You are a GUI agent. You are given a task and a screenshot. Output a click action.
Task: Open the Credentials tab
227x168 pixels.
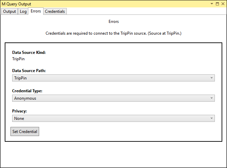55,11
